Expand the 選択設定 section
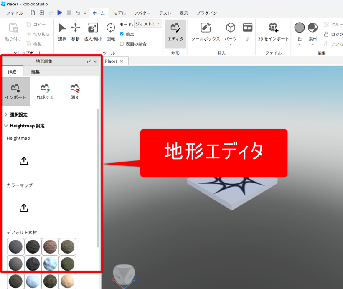Viewport: 343px width, 289px height. click(x=6, y=114)
